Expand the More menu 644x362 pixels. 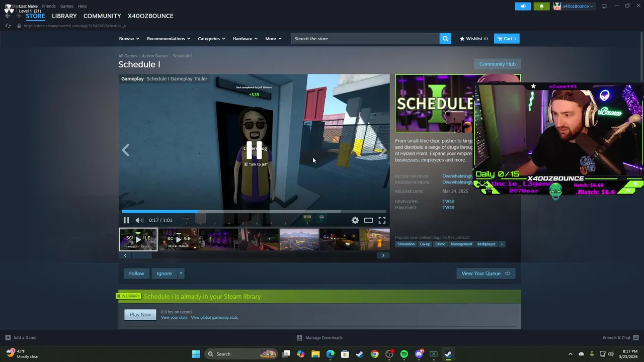pyautogui.click(x=273, y=39)
